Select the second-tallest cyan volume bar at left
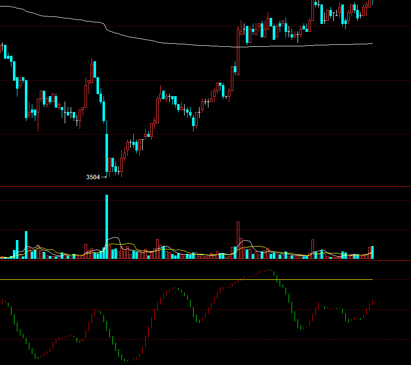The image size is (411, 365). point(26,245)
